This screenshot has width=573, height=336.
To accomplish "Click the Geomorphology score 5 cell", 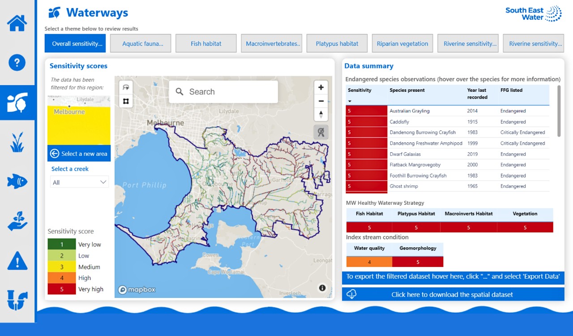I will coord(418,262).
